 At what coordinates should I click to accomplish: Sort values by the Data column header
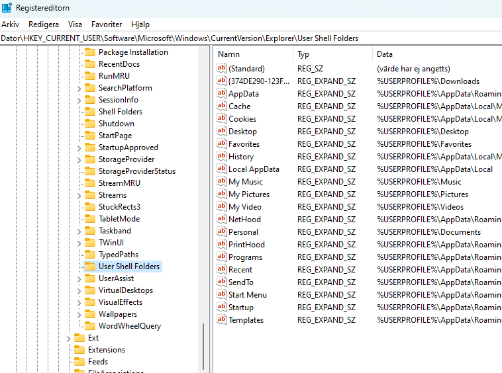[x=437, y=54]
